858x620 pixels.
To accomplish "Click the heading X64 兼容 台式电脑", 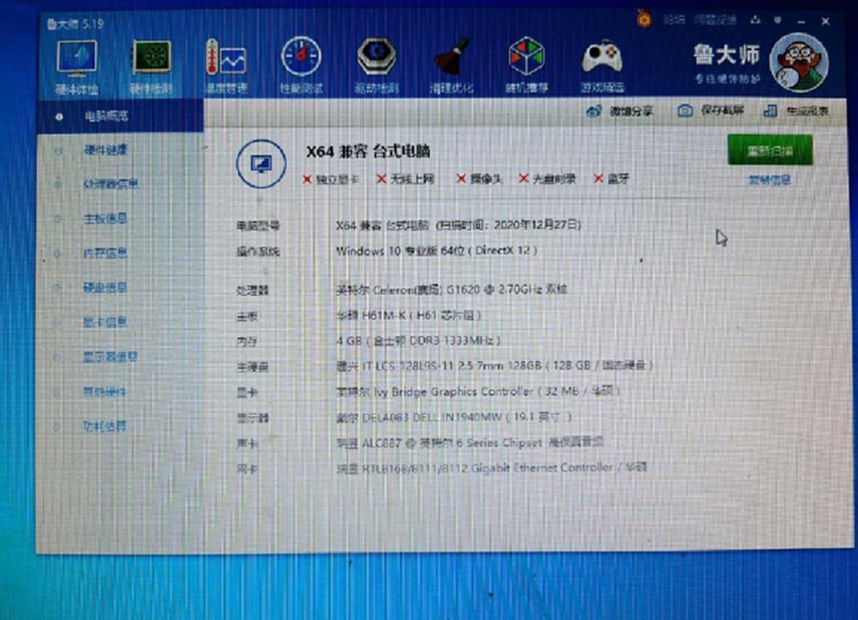I will pyautogui.click(x=368, y=151).
